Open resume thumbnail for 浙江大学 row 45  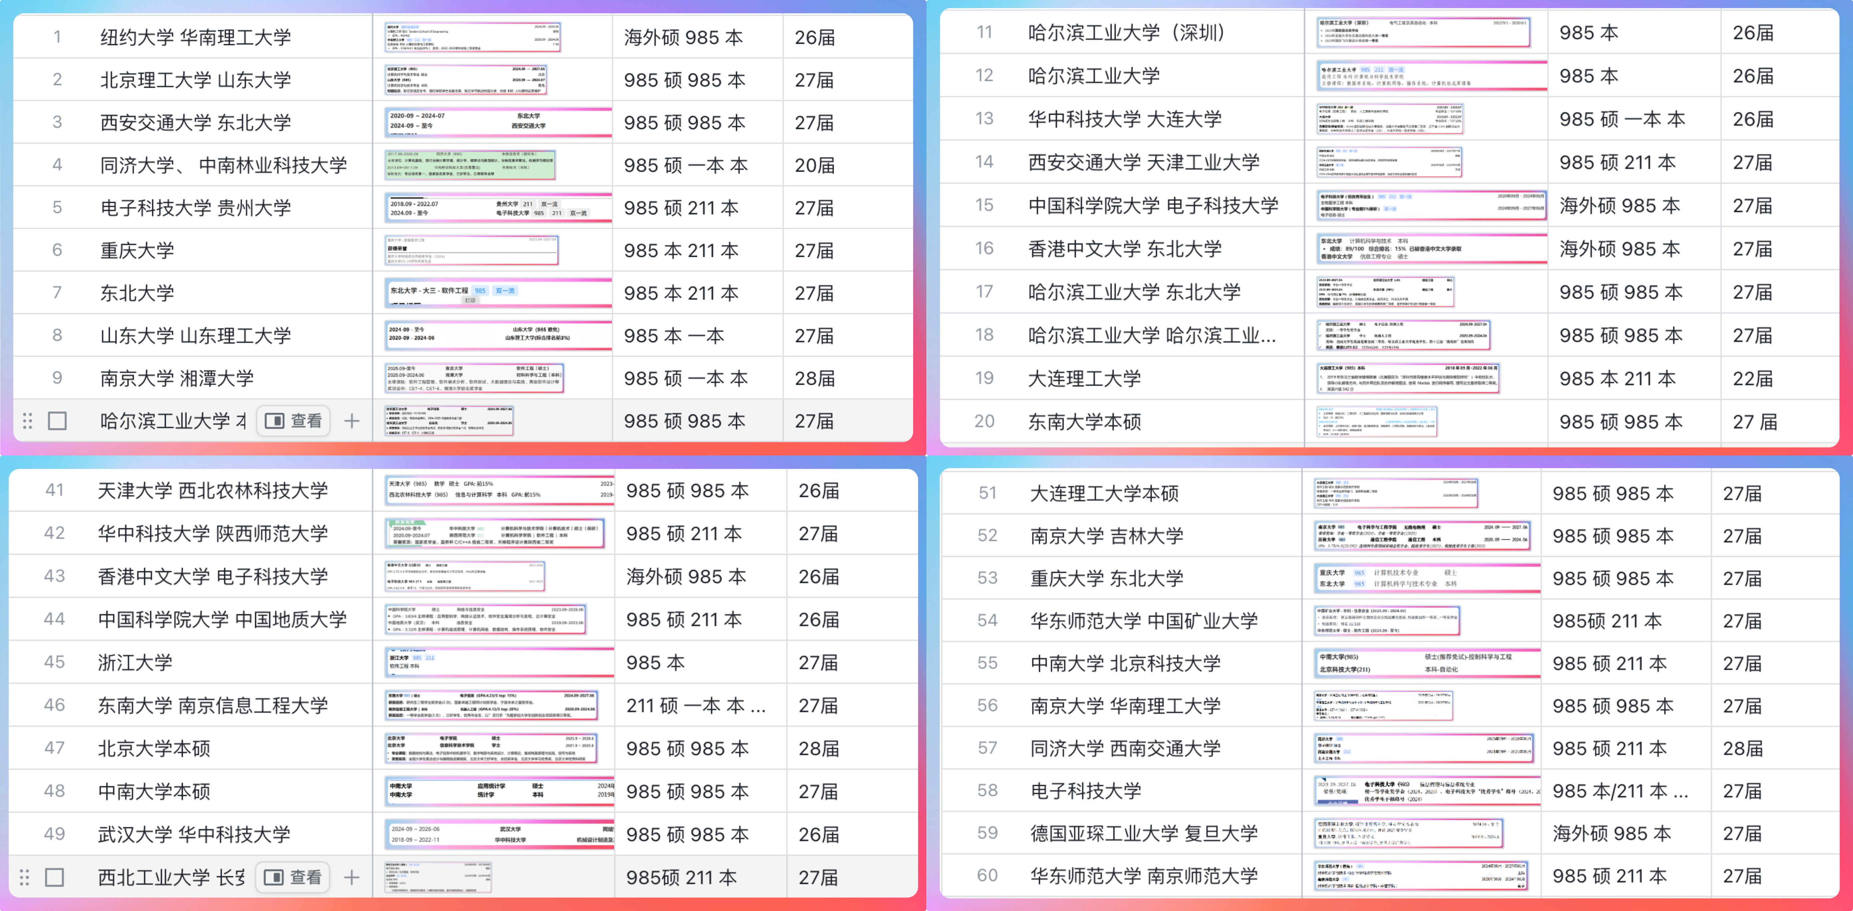point(499,662)
